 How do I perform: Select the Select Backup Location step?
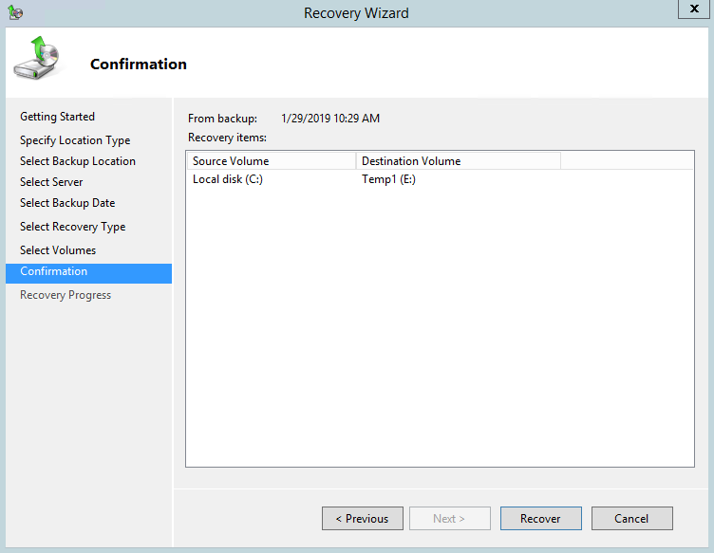point(78,161)
